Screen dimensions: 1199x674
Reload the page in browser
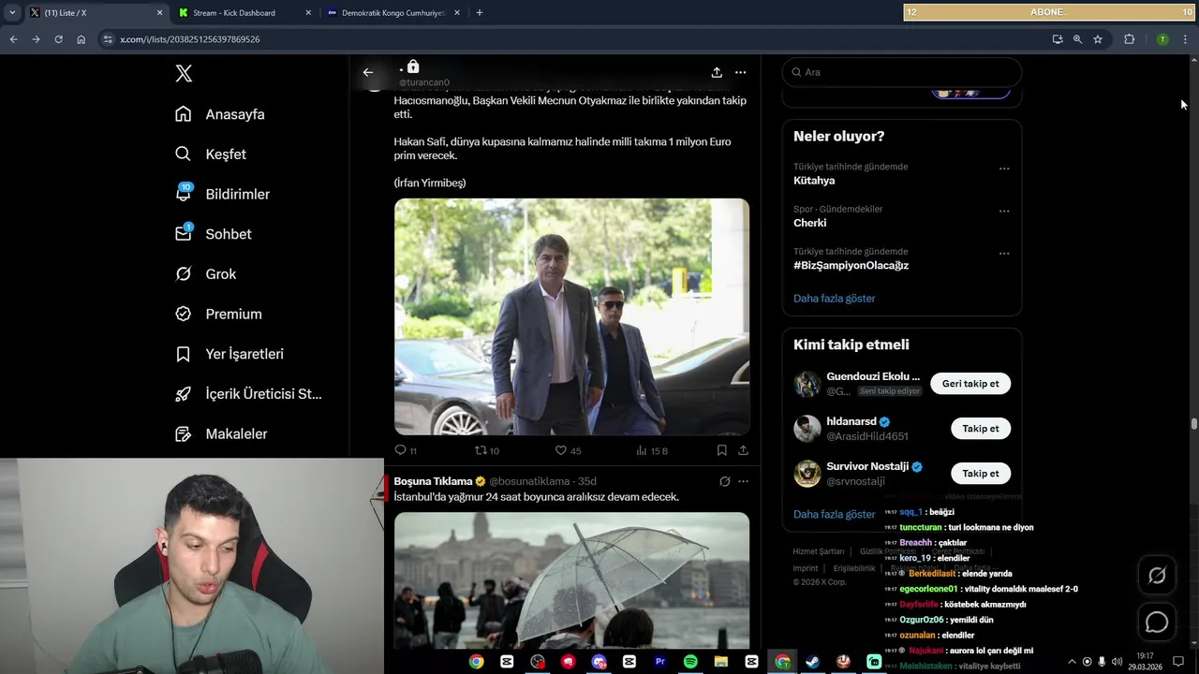pos(58,39)
